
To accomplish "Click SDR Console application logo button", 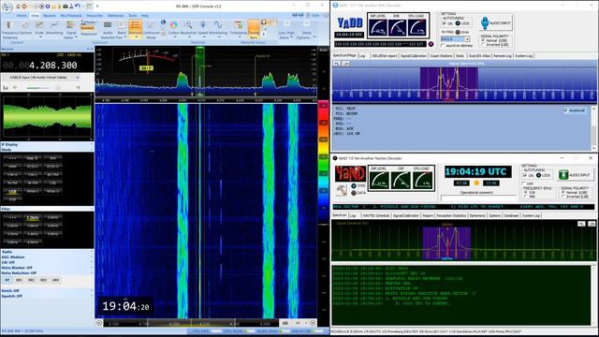I will coord(7,7).
